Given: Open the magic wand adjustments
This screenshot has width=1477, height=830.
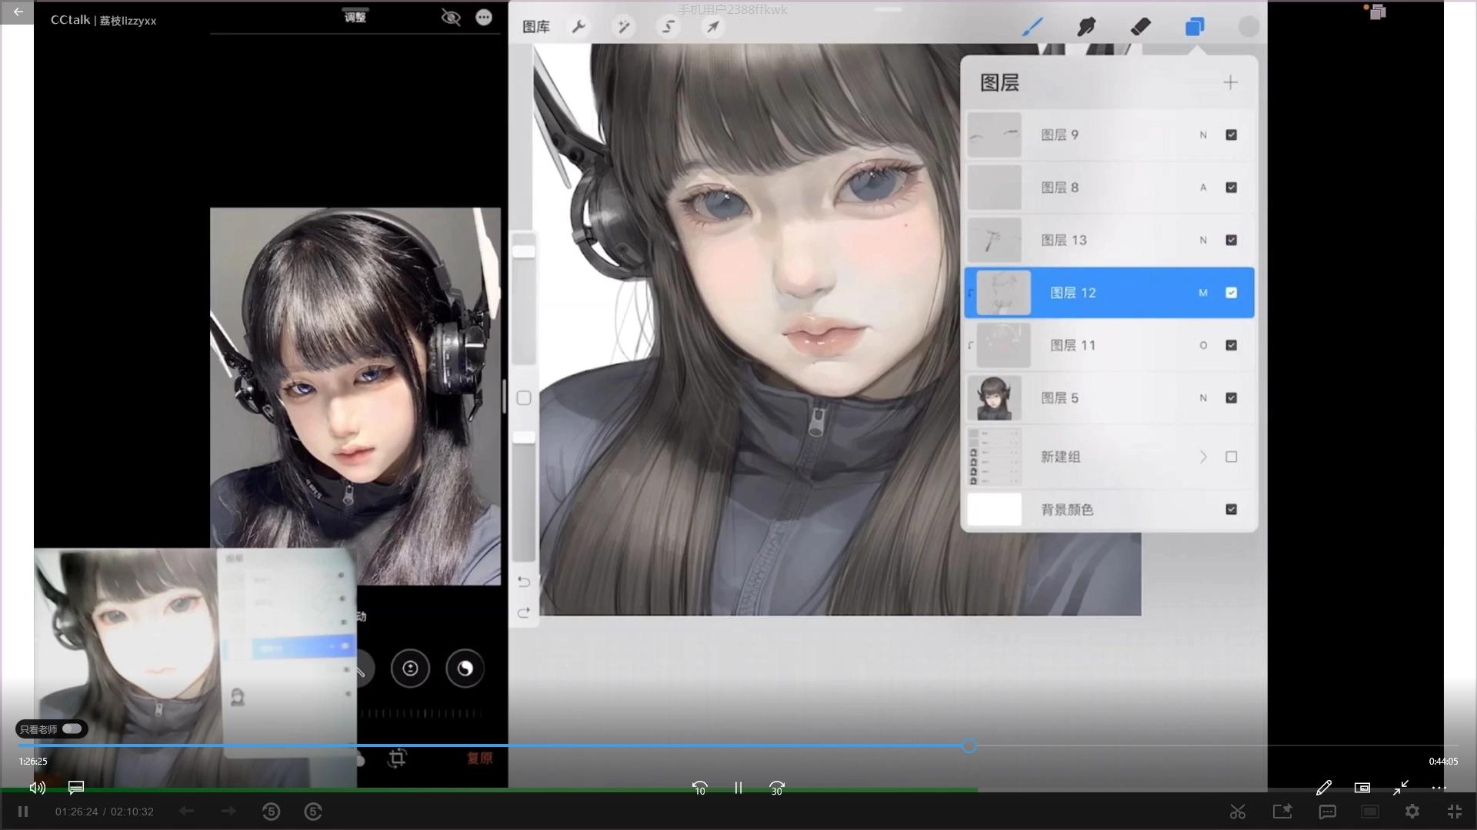Looking at the screenshot, I should [x=623, y=27].
